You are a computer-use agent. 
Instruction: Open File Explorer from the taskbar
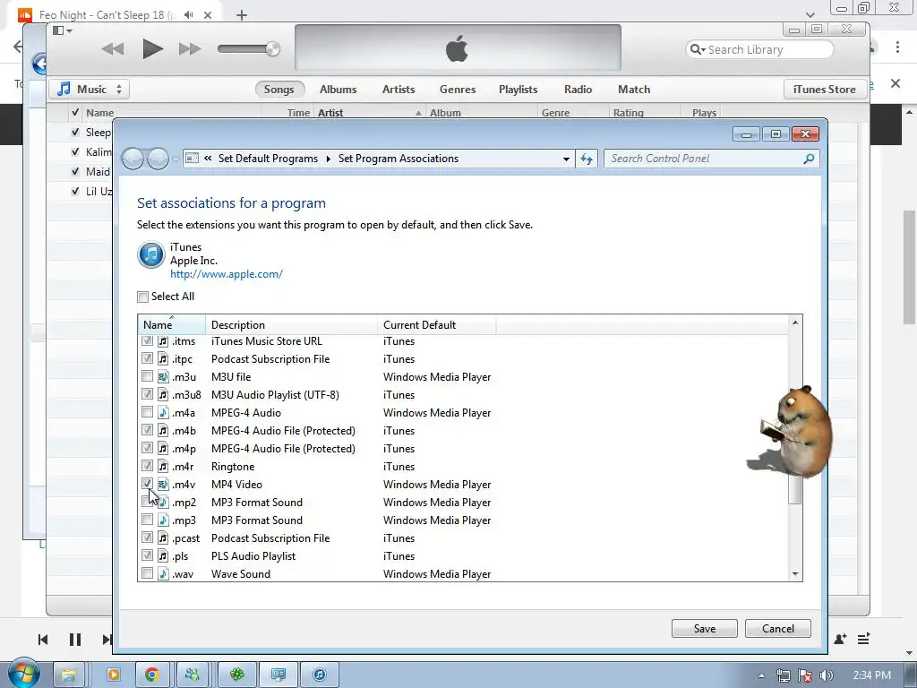coord(69,675)
